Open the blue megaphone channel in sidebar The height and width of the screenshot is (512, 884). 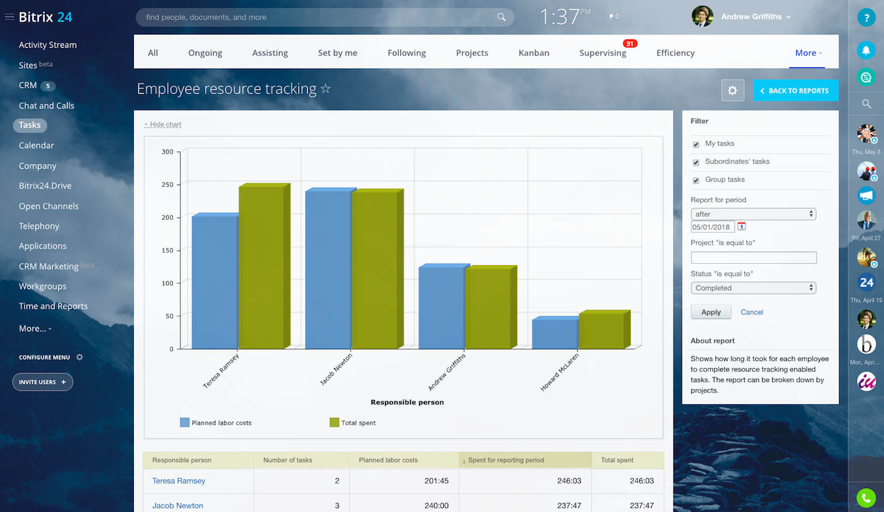click(x=866, y=195)
